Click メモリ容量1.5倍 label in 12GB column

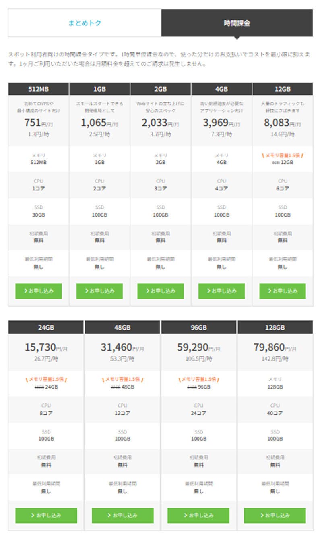coord(283,155)
